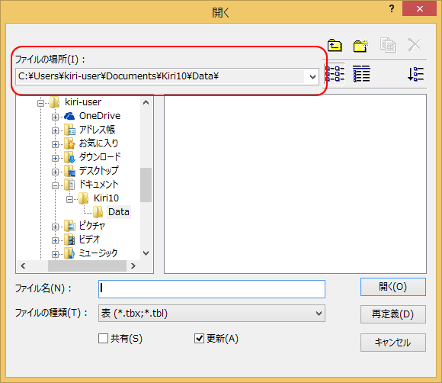442x383 pixels.
Task: Uncheck the 更新(A) checkbox
Action: [x=200, y=338]
